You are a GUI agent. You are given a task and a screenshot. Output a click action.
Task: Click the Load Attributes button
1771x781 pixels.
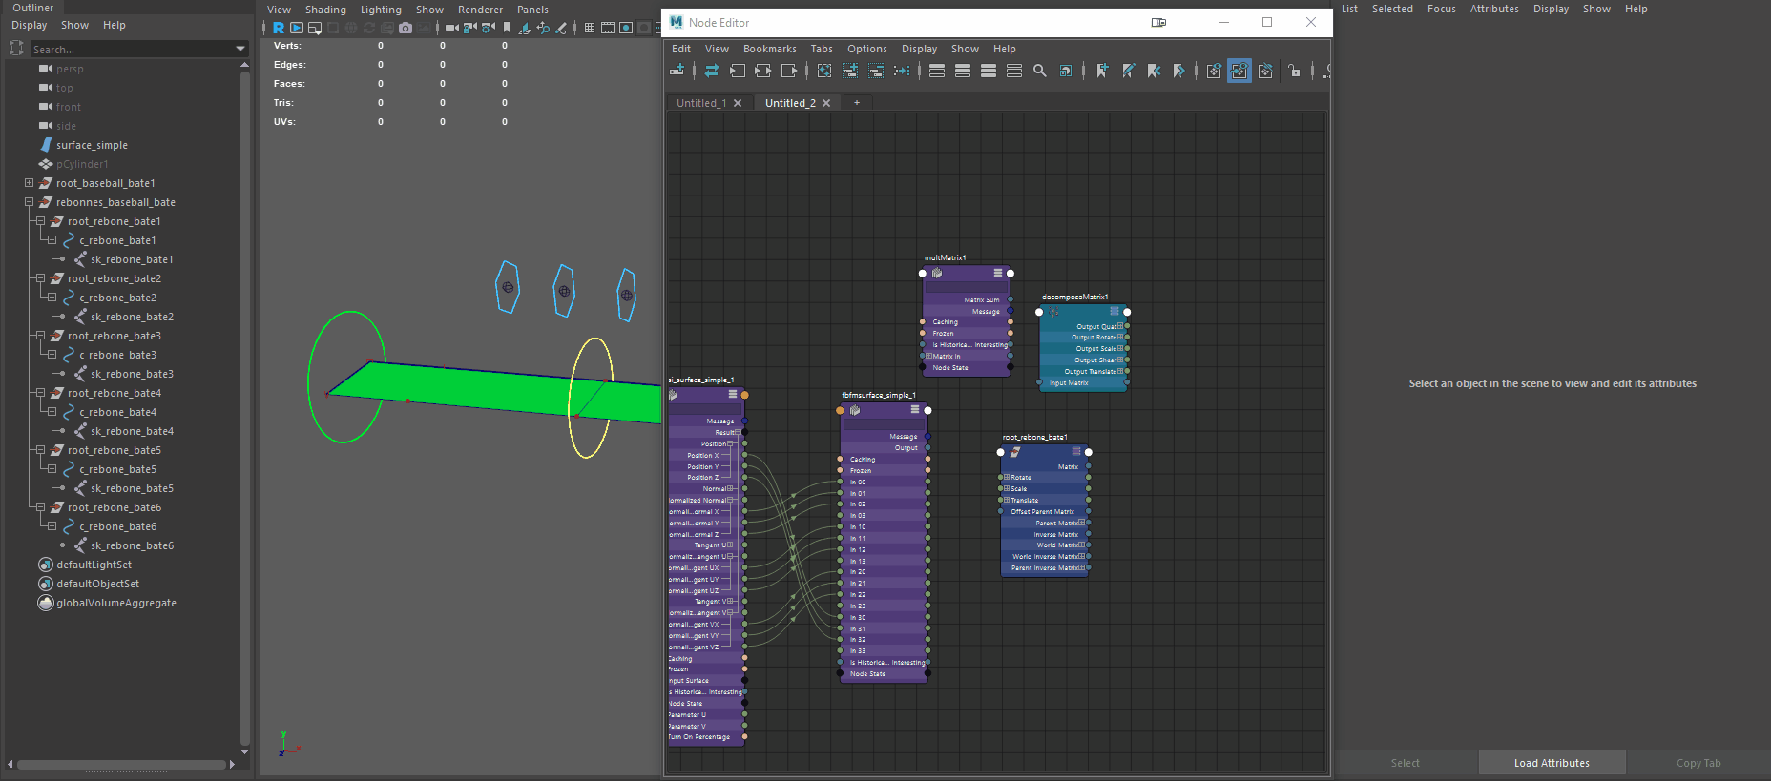[1552, 763]
